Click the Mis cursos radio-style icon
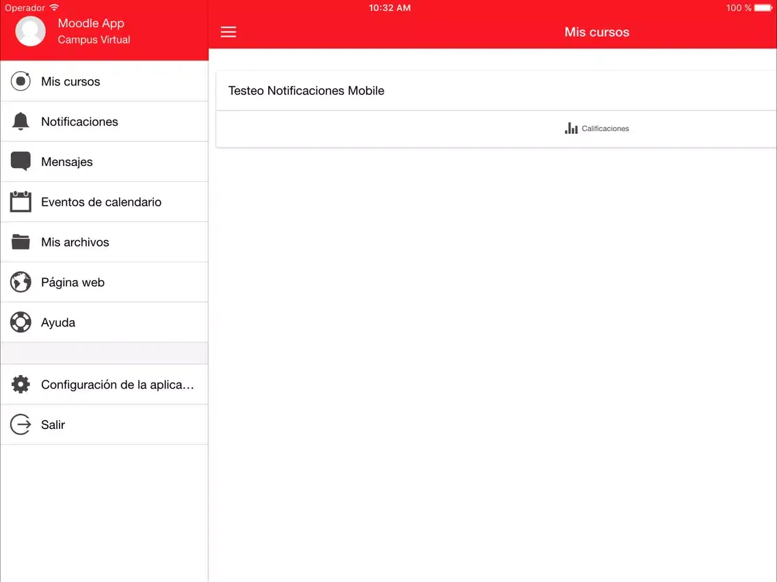 (21, 81)
